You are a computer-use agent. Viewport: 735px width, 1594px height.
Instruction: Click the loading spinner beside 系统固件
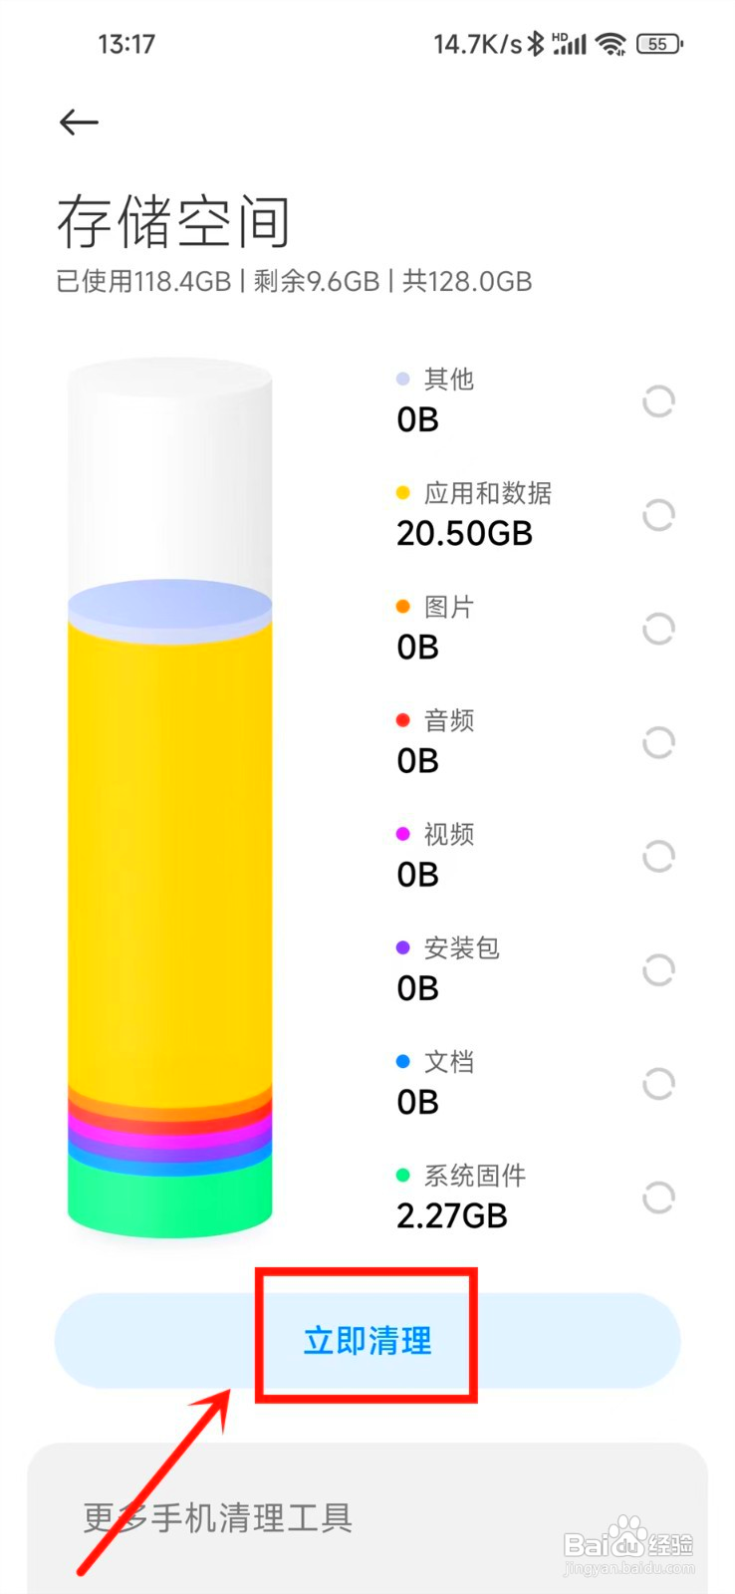pyautogui.click(x=658, y=1196)
